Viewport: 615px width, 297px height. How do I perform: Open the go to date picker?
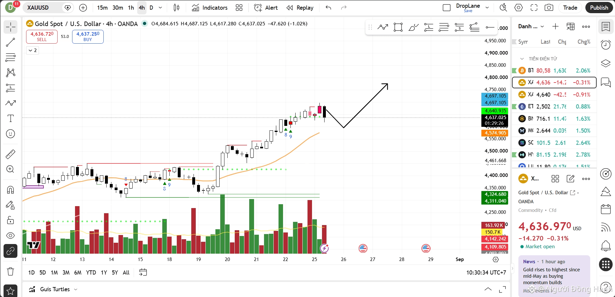point(143,272)
